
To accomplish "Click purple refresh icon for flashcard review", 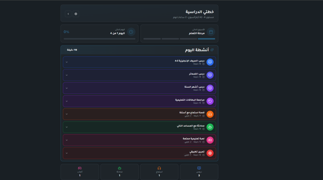I will [x=210, y=101].
